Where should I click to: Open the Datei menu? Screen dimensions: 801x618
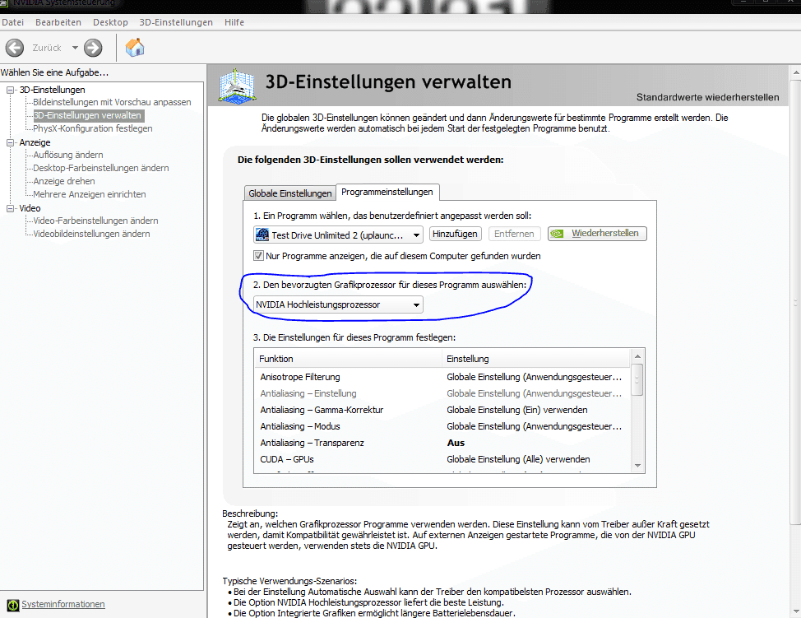coord(13,22)
